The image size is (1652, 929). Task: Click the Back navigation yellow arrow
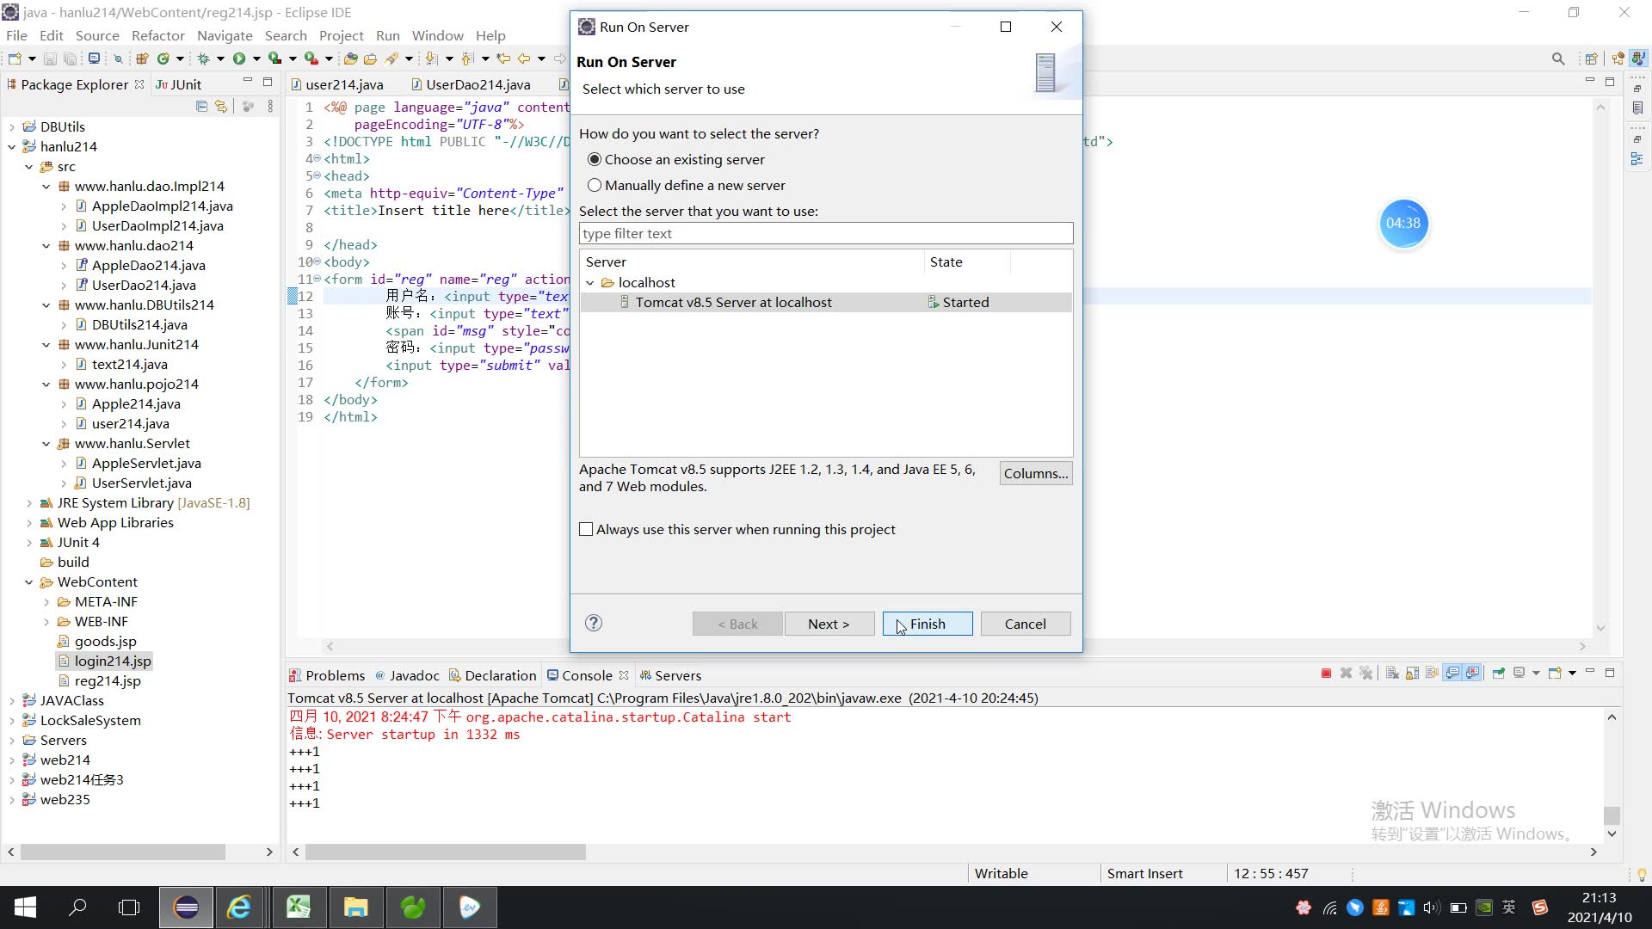pos(523,58)
